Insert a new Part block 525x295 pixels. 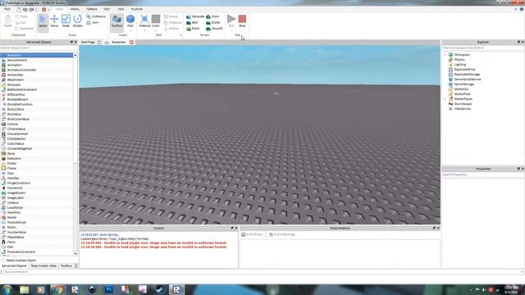click(x=130, y=20)
